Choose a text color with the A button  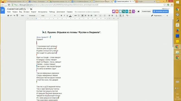click(70, 16)
